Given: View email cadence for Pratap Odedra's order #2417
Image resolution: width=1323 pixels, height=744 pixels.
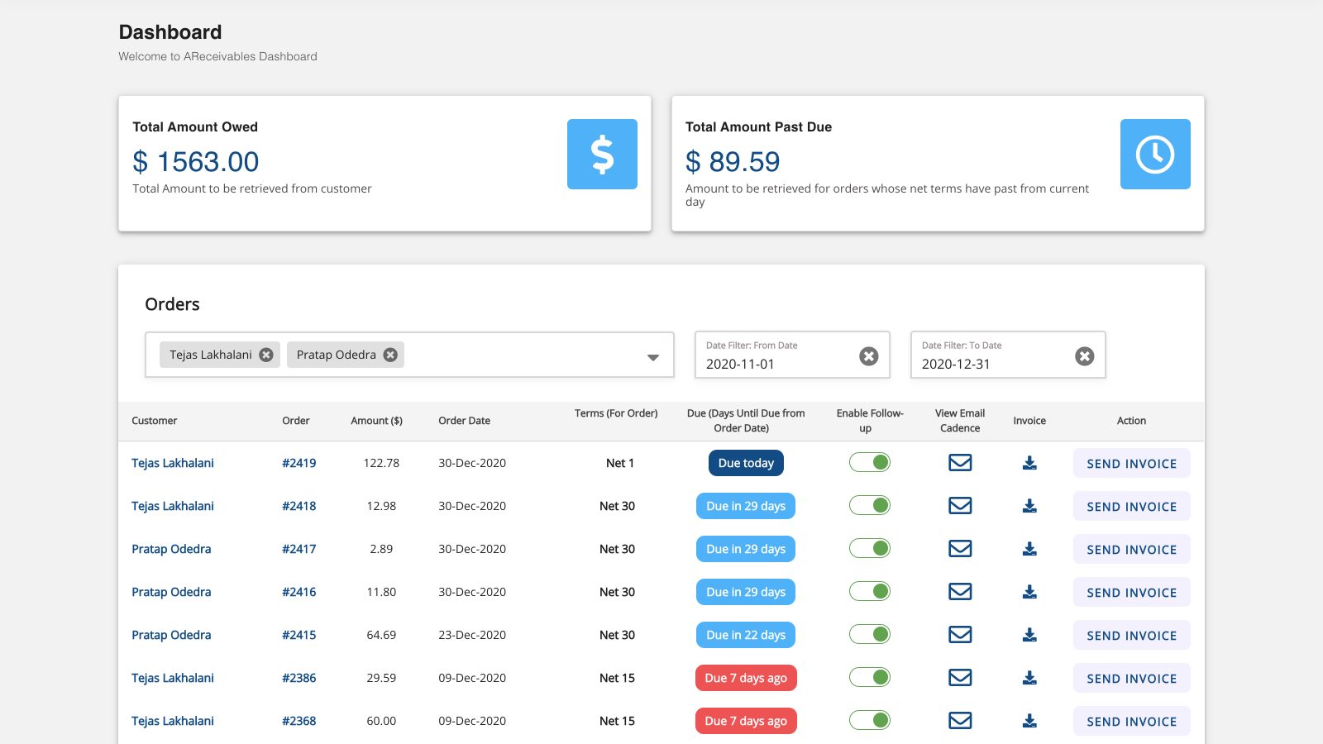Looking at the screenshot, I should click(959, 549).
